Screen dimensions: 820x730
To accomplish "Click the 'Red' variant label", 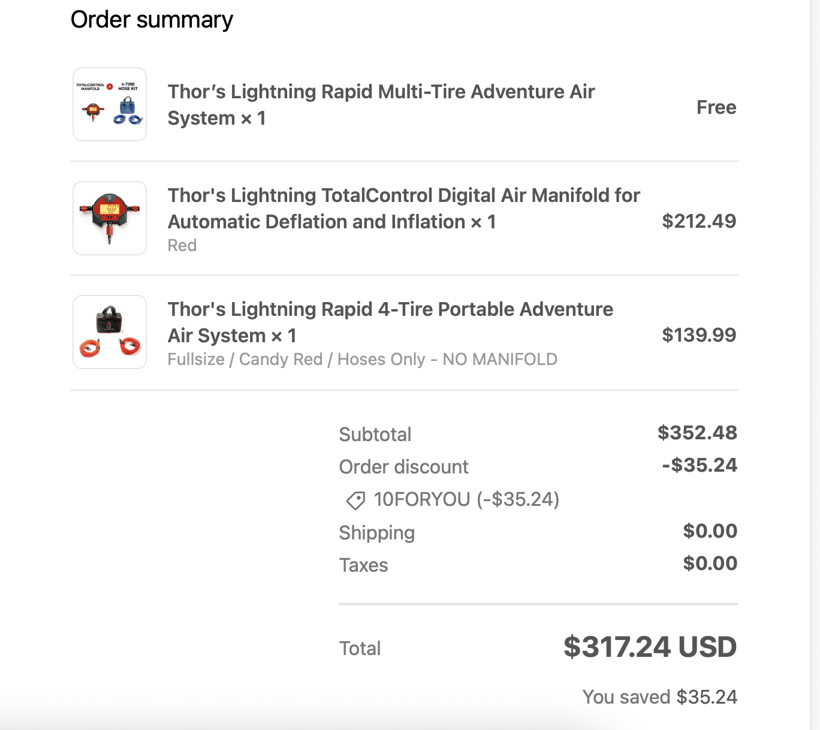I will [x=182, y=246].
